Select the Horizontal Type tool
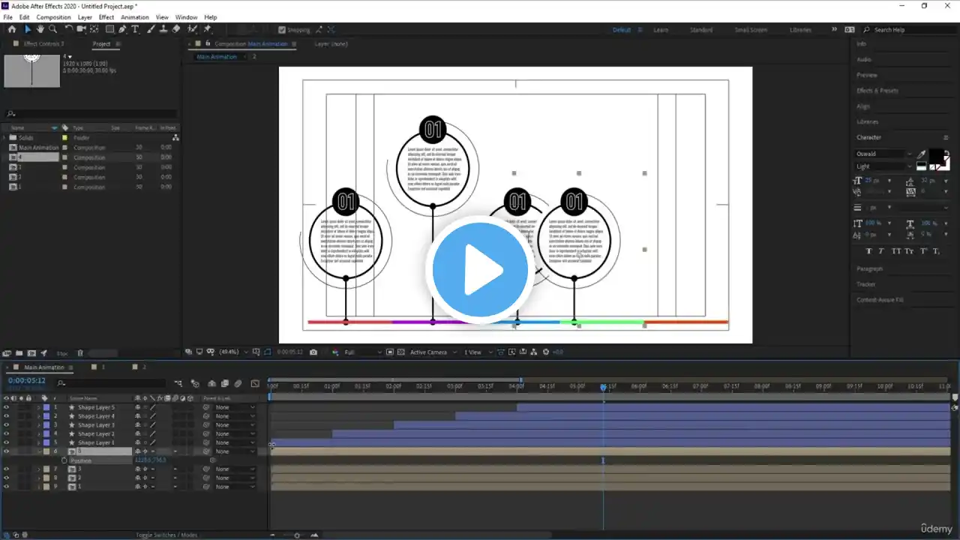The image size is (960, 540). [x=135, y=29]
